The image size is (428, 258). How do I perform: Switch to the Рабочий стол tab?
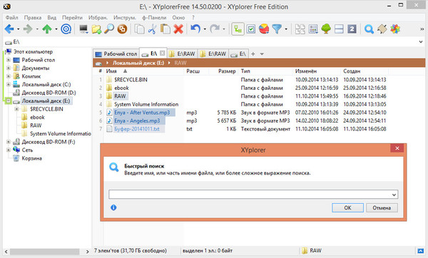point(116,54)
